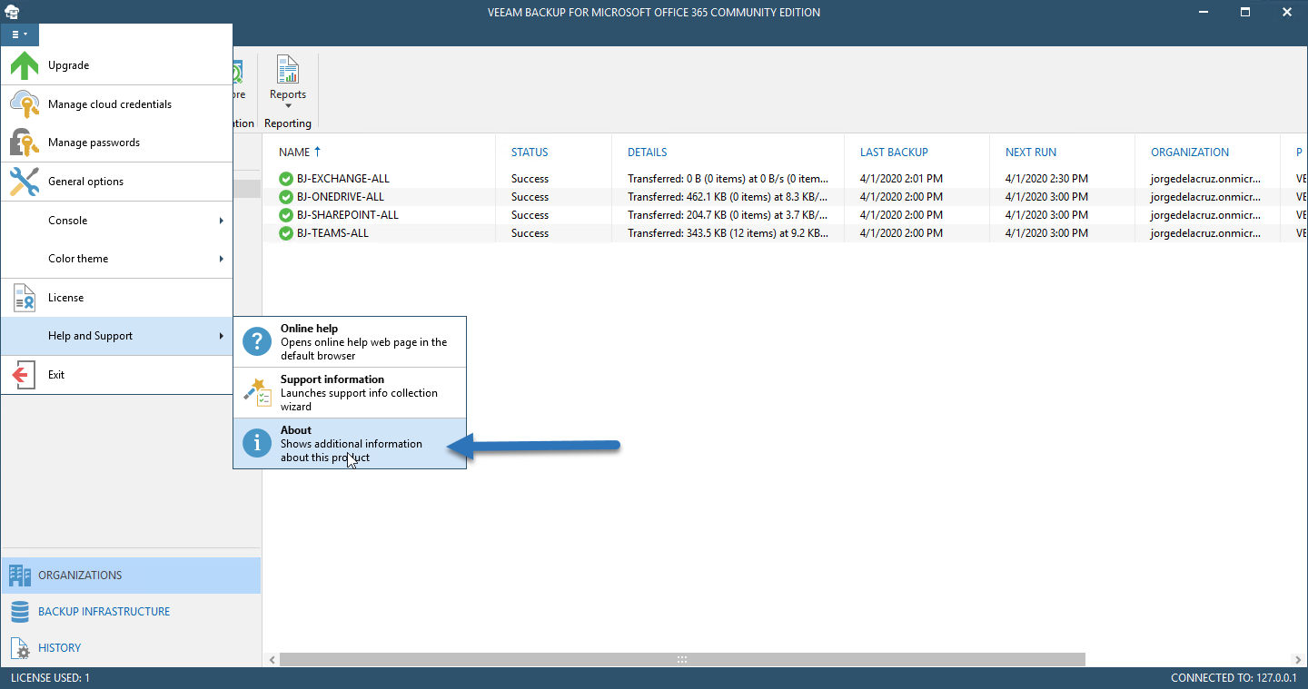Click the scrollbar left arrow
The height and width of the screenshot is (689, 1308).
pyautogui.click(x=270, y=660)
